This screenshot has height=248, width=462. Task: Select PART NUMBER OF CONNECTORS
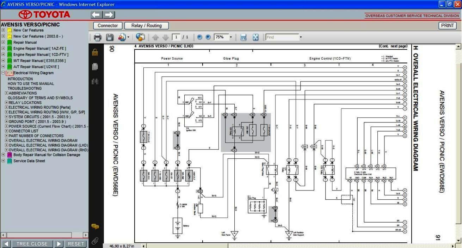[x=36, y=135]
